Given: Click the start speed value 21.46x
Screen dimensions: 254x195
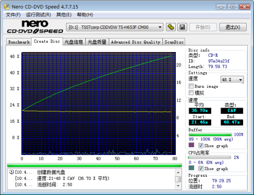Looking at the screenshot, I should click(200, 122).
